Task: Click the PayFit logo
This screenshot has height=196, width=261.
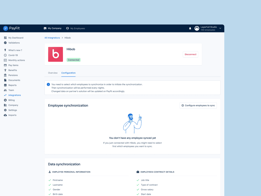Action: tap(11, 28)
